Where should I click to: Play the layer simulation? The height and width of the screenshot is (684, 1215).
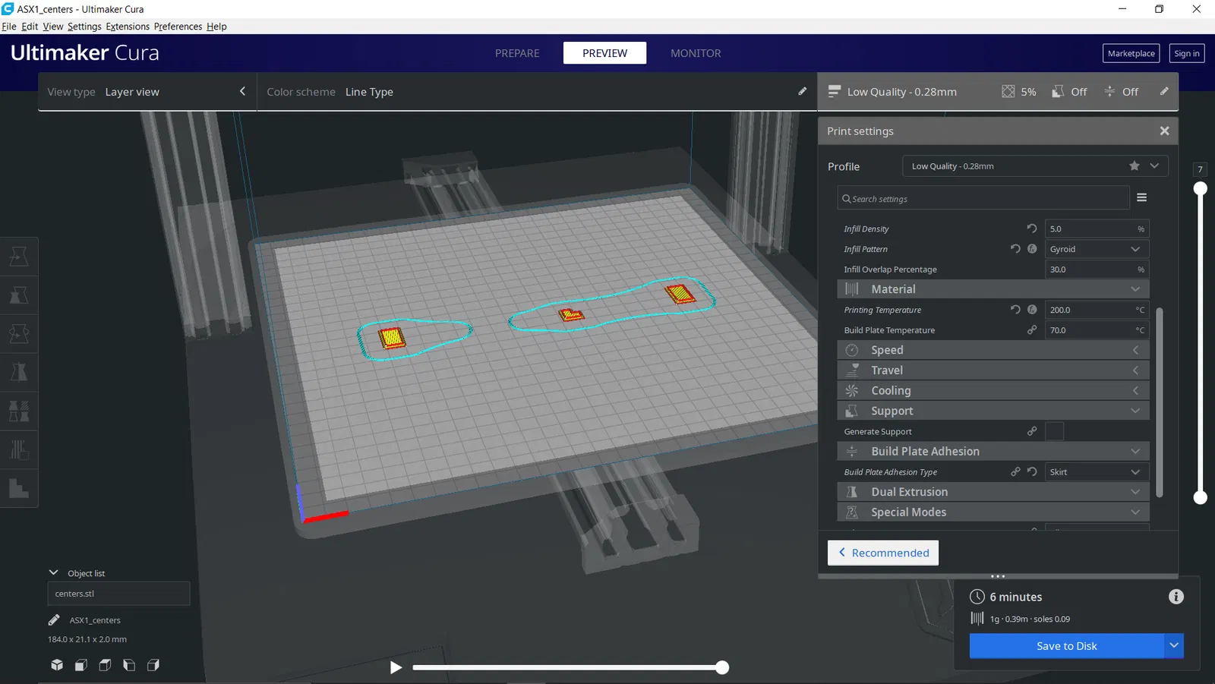coord(396,667)
